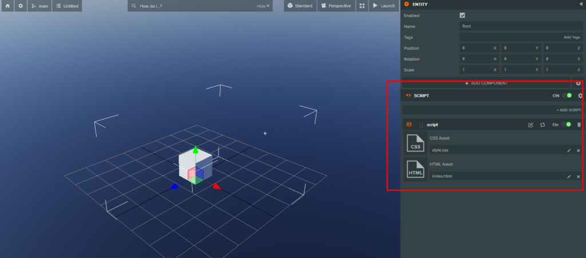
Task: Remove index.html with the X icon
Action: pos(579,177)
